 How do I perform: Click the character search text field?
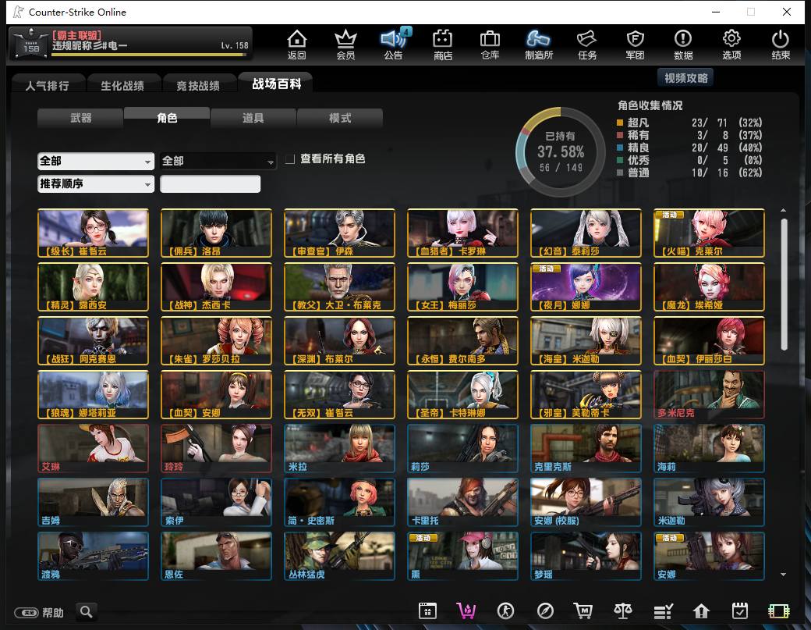point(210,183)
